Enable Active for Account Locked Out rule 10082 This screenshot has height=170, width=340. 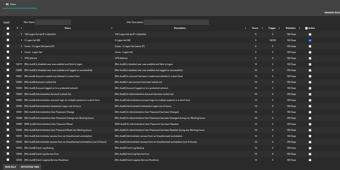tap(310, 82)
